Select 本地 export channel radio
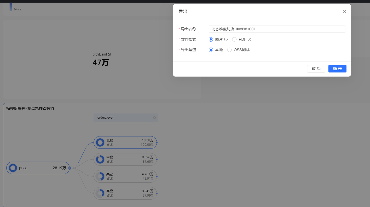The image size is (370, 207). 211,50
